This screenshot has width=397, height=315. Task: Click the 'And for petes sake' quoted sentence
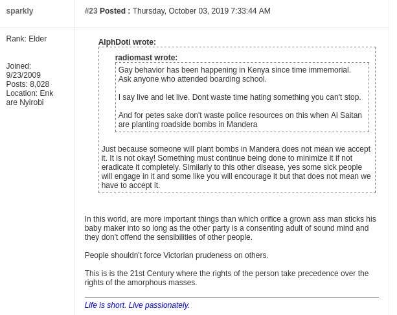240,120
